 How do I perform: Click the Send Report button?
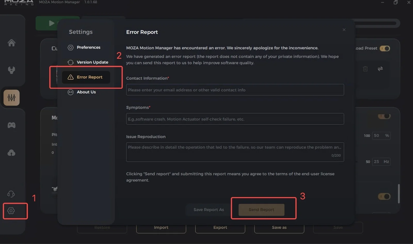click(261, 210)
